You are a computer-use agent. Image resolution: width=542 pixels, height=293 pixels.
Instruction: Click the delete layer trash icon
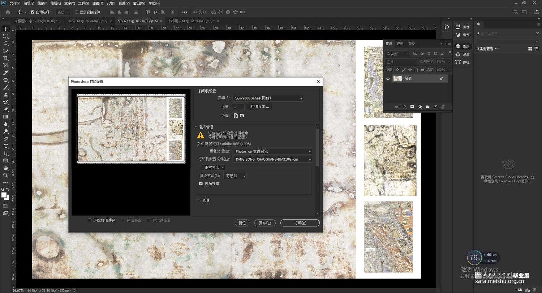point(443,107)
